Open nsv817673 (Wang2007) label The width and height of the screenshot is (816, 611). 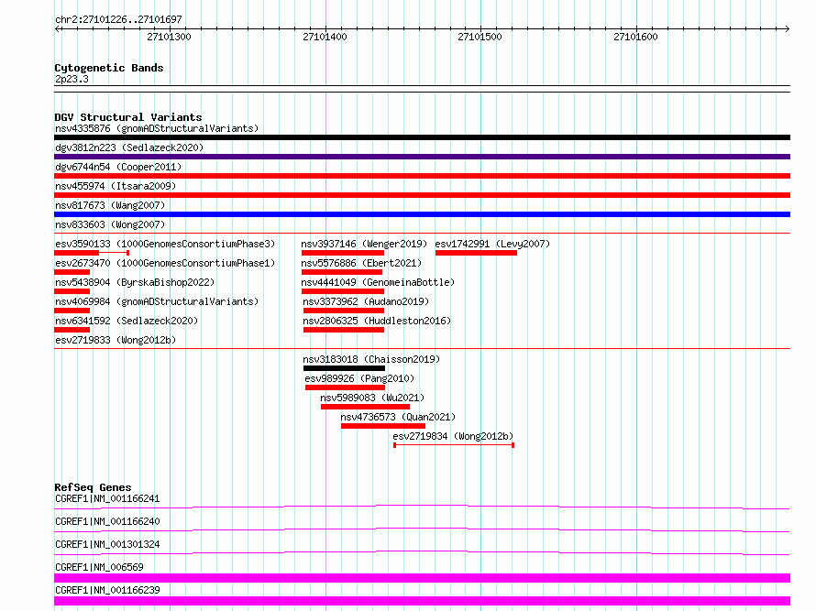(110, 205)
